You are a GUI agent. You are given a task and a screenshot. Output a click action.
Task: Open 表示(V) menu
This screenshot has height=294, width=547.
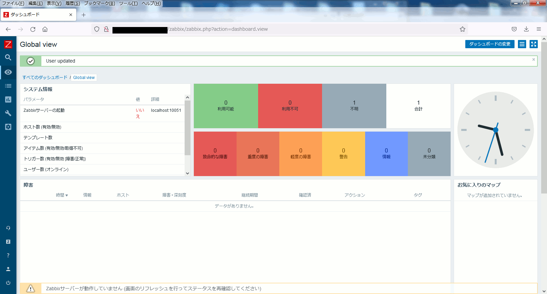pyautogui.click(x=54, y=3)
